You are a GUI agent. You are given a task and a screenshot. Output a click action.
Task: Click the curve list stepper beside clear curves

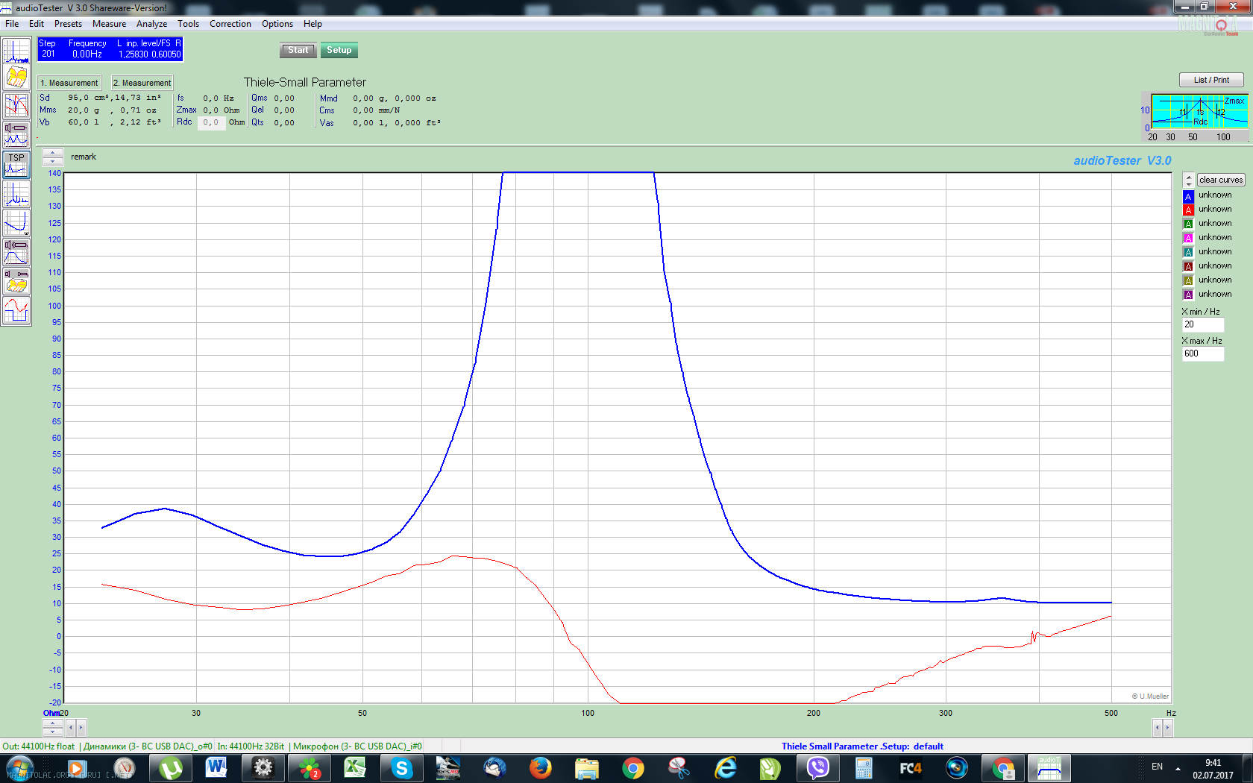1188,180
